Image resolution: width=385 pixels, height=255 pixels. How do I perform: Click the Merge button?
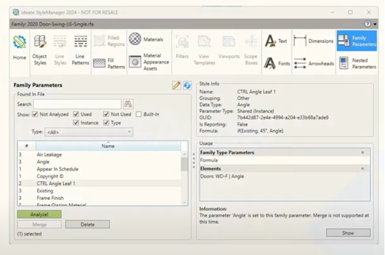[x=39, y=224]
